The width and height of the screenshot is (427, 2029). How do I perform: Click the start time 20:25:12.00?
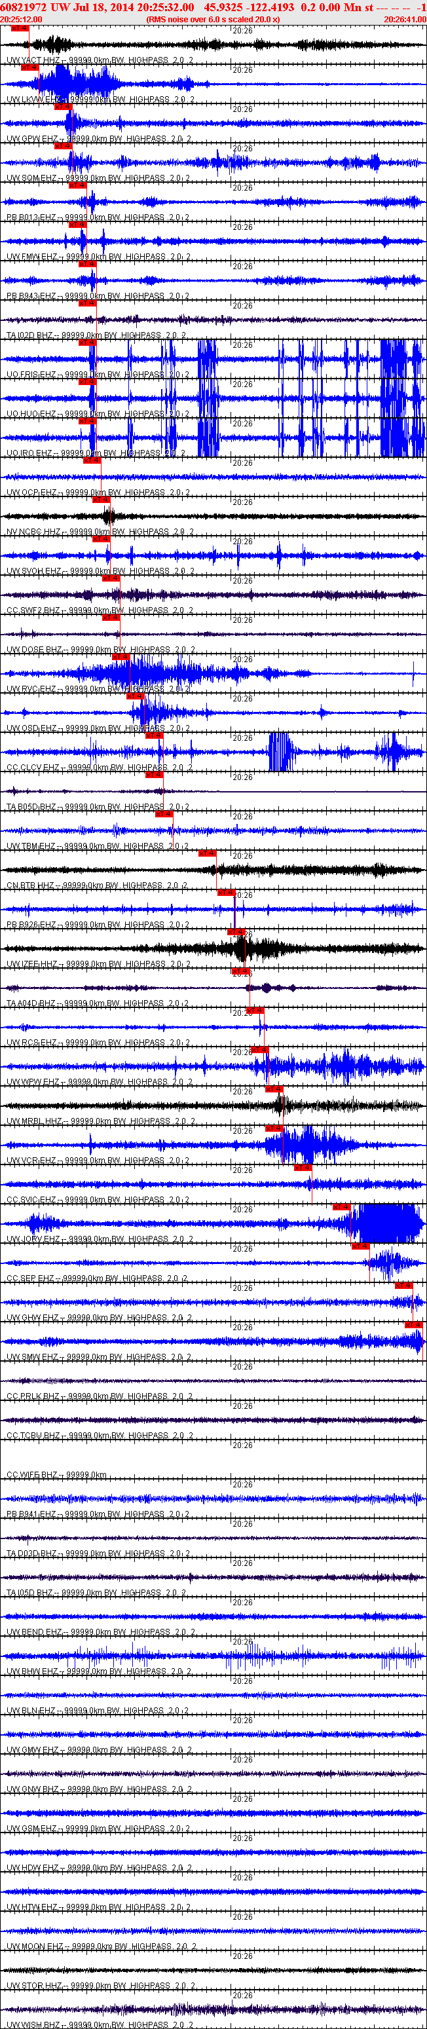21,20
